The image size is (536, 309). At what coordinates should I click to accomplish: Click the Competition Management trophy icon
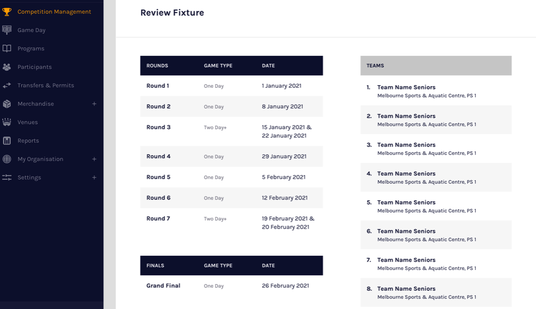point(7,12)
